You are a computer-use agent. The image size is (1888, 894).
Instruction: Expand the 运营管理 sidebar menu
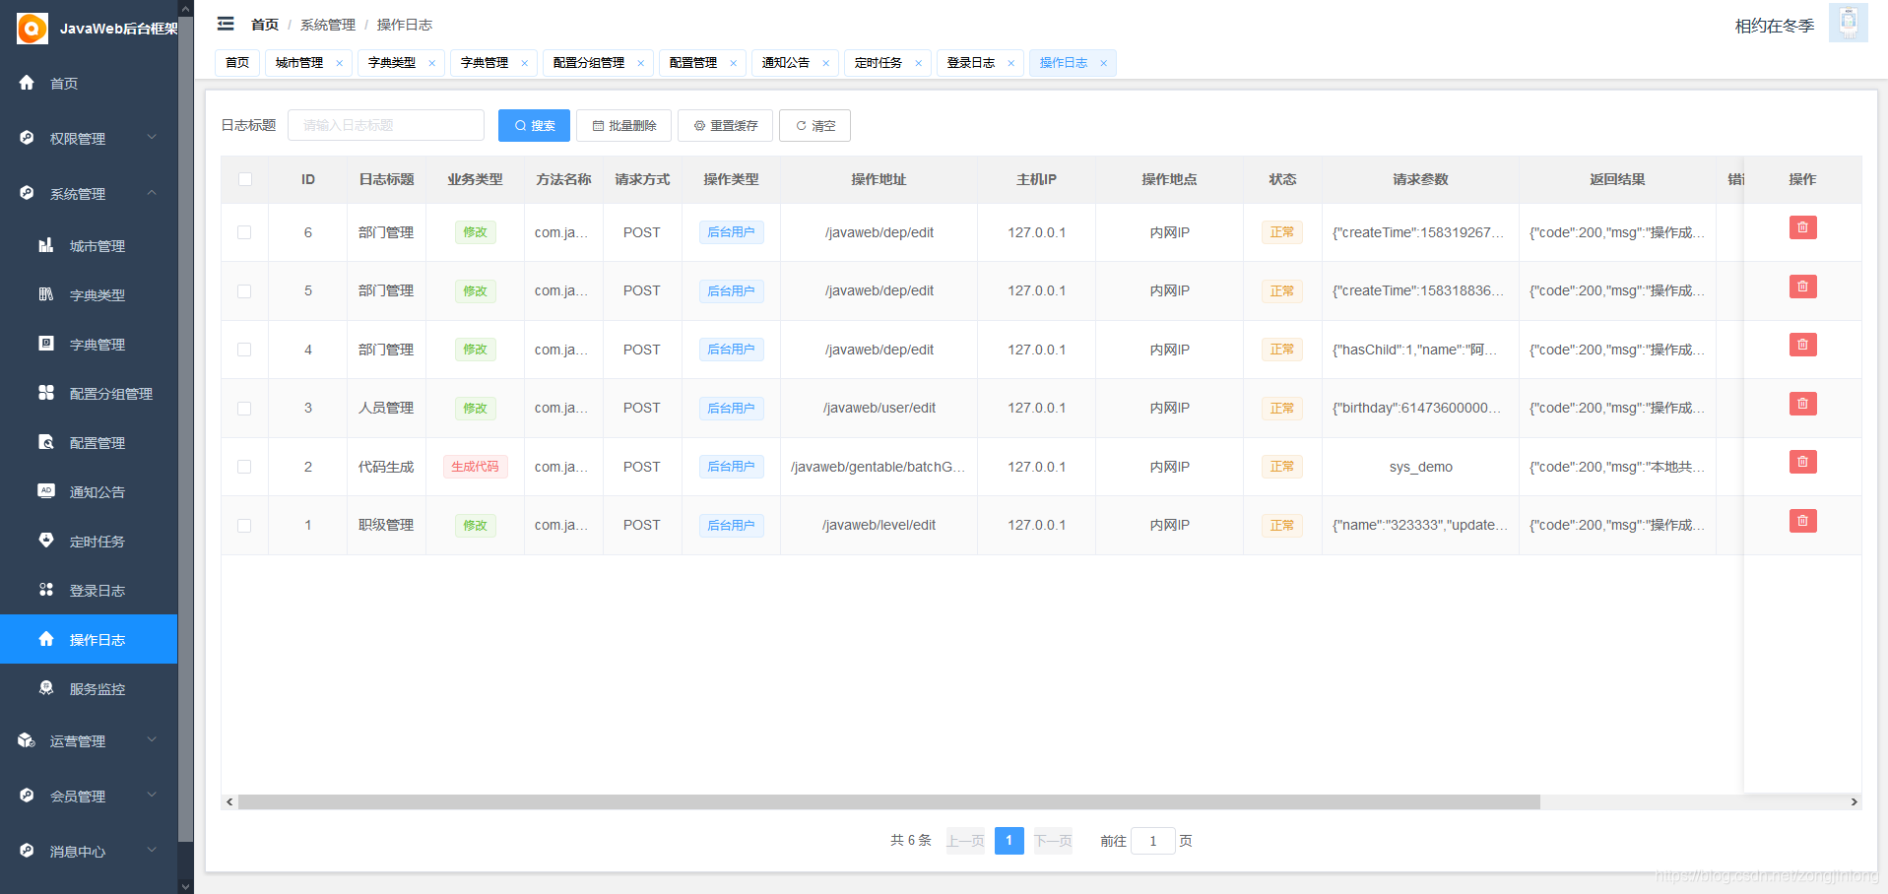(89, 740)
